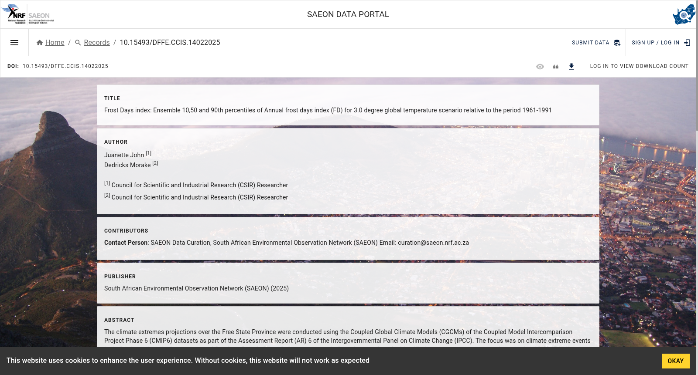Click the Frost Days index title text
This screenshot has height=375, width=698.
(328, 110)
